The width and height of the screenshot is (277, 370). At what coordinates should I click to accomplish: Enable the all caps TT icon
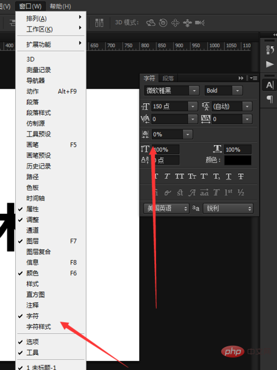pyautogui.click(x=180, y=177)
